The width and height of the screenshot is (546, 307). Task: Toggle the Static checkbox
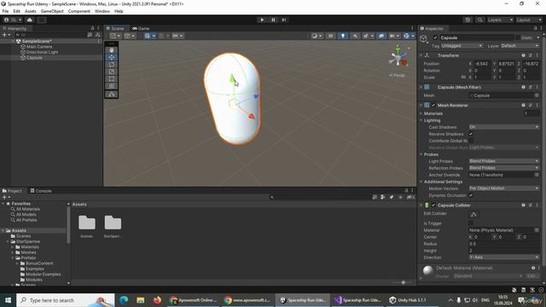pos(518,38)
